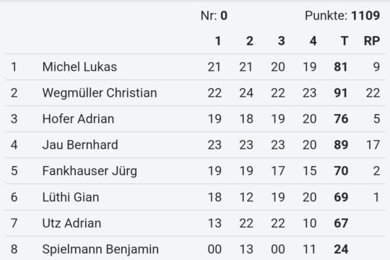Image resolution: width=390 pixels, height=260 pixels.
Task: Click Michel Lukas's total of 81
Action: pyautogui.click(x=340, y=67)
